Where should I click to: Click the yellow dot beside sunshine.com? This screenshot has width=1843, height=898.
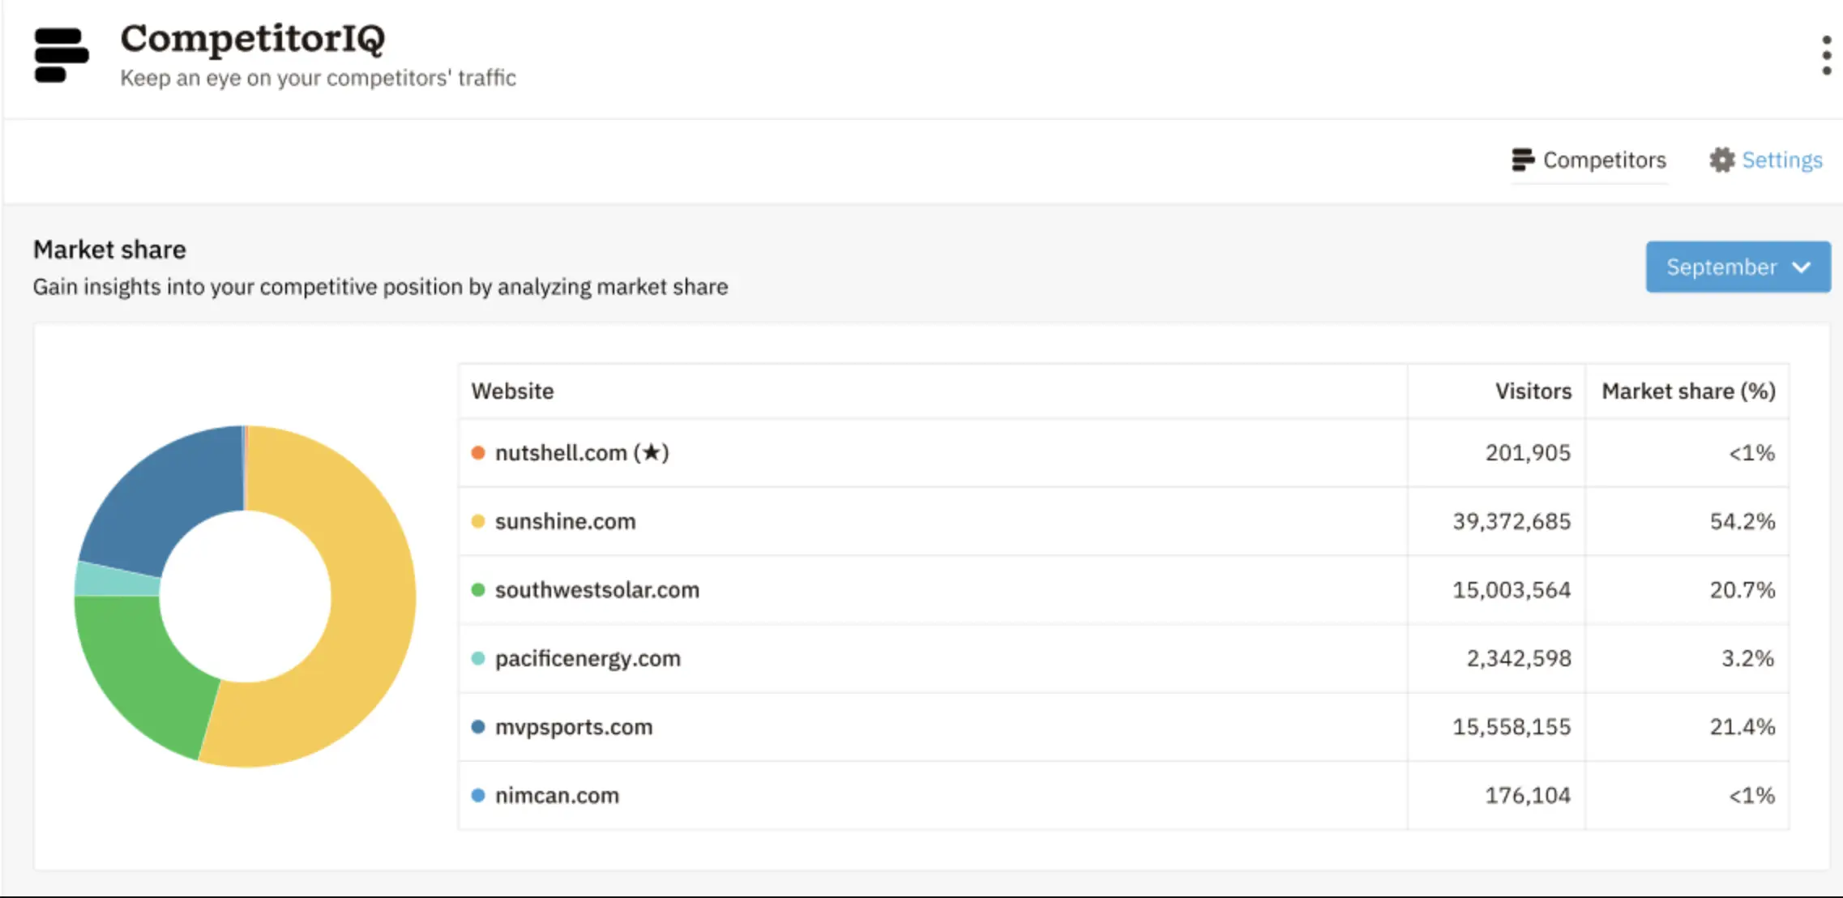click(478, 521)
